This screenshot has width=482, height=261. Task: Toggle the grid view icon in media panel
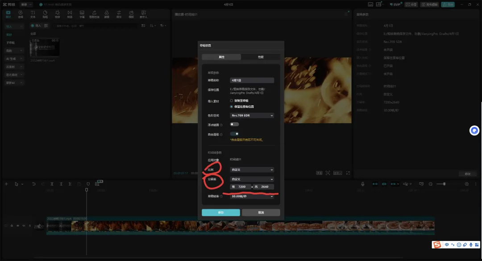click(143, 25)
